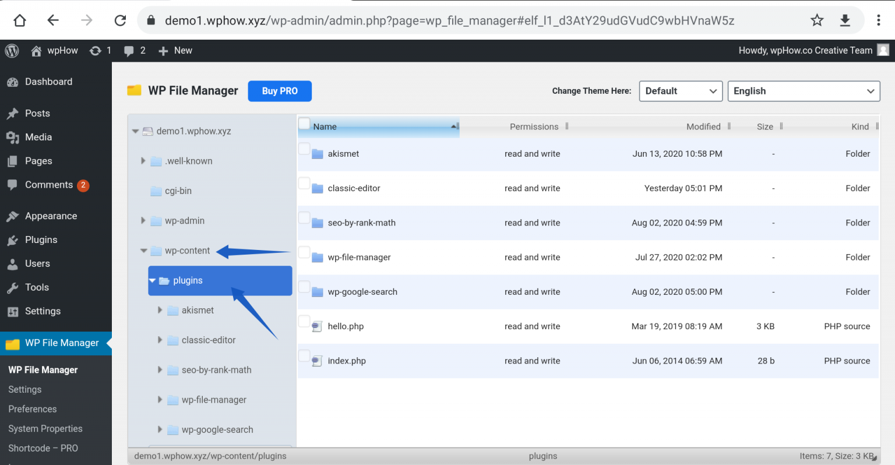
Task: Open the Default theme dropdown
Action: 681,91
